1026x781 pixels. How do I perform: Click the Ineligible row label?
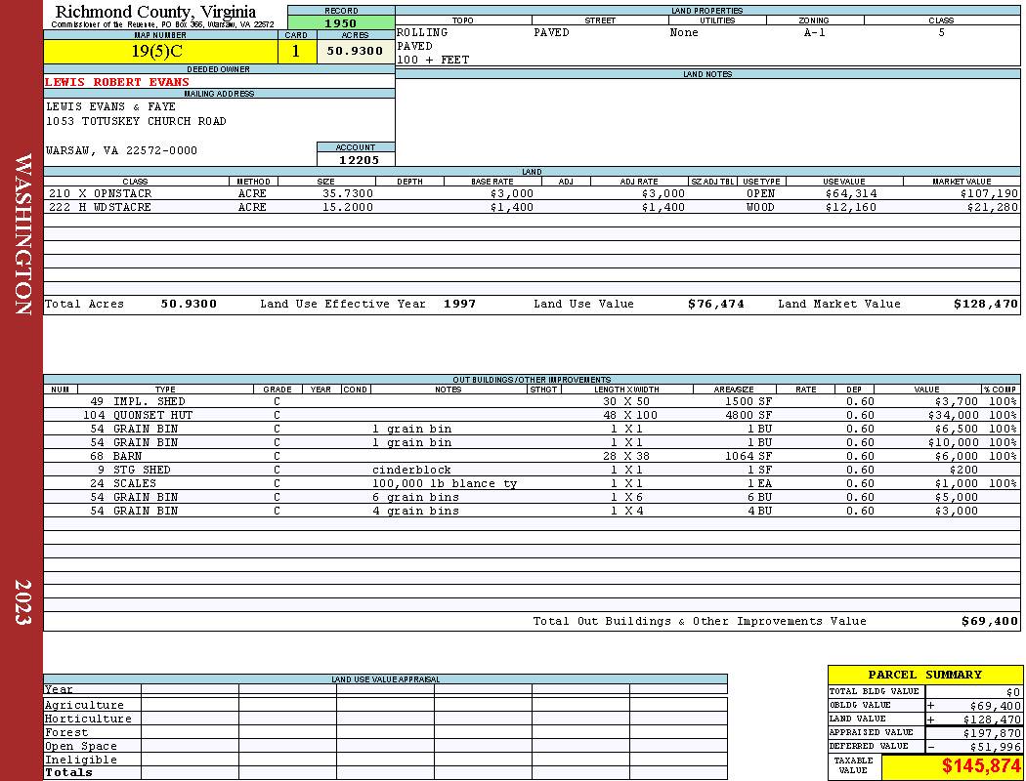pyautogui.click(x=80, y=760)
